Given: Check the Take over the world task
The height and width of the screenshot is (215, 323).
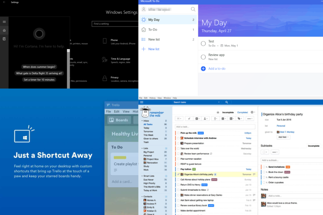Looking at the screenshot, I should coord(178,148).
